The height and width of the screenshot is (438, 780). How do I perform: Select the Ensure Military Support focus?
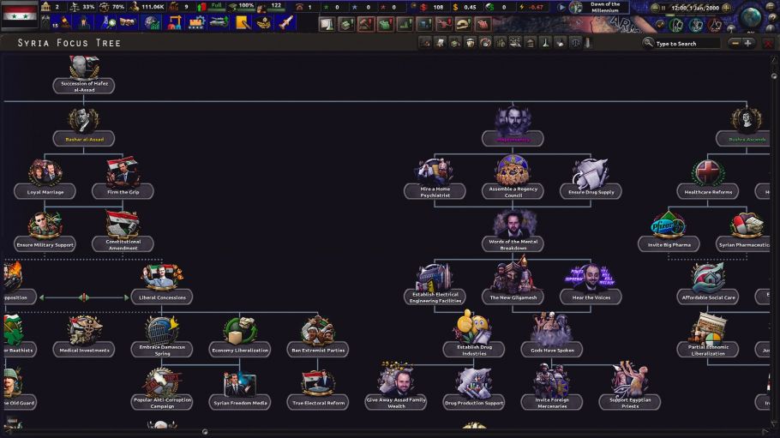tap(45, 244)
